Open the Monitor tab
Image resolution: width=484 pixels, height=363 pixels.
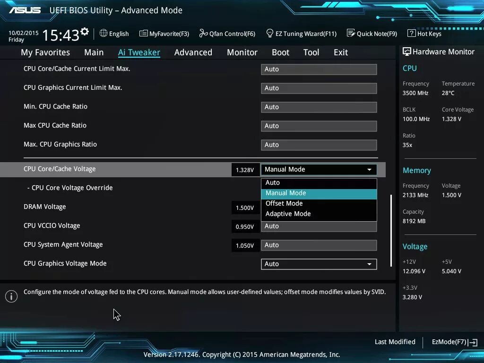click(242, 52)
